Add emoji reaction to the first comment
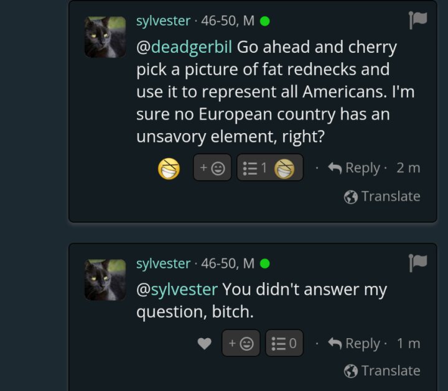The height and width of the screenshot is (391, 448). [212, 168]
